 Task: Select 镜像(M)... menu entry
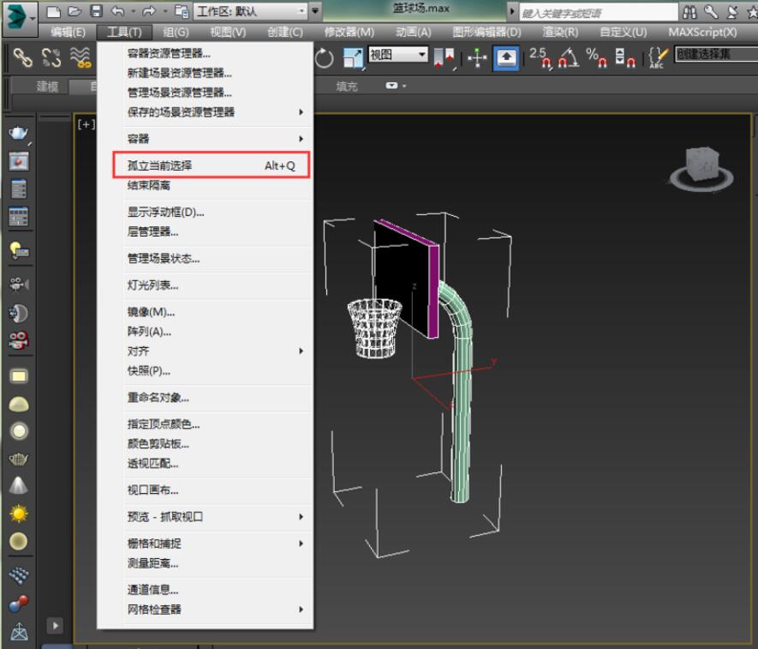point(151,312)
